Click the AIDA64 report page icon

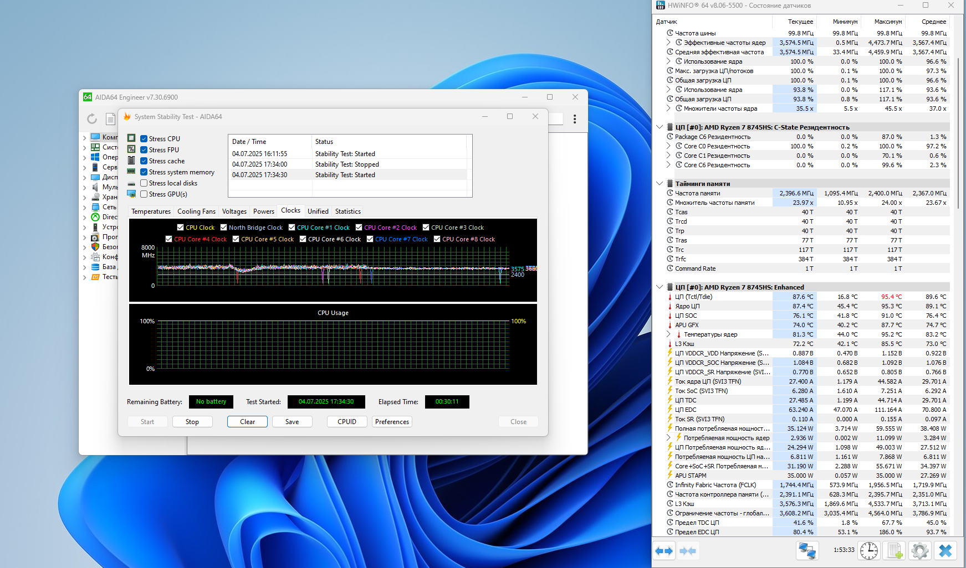coord(110,118)
